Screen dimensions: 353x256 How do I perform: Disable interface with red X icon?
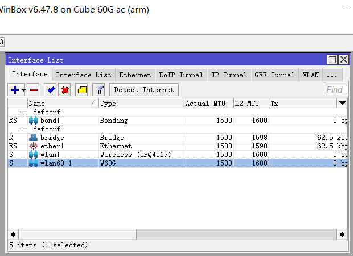point(65,90)
